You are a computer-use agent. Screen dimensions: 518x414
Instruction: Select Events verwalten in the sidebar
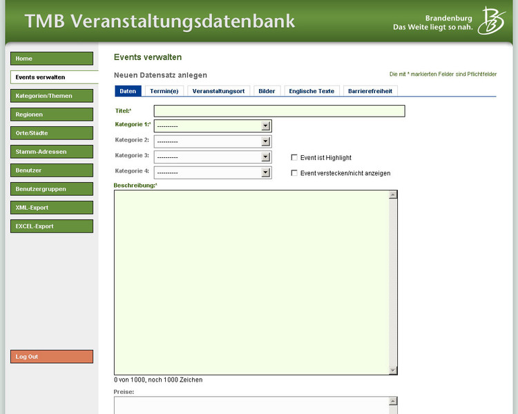pyautogui.click(x=54, y=77)
